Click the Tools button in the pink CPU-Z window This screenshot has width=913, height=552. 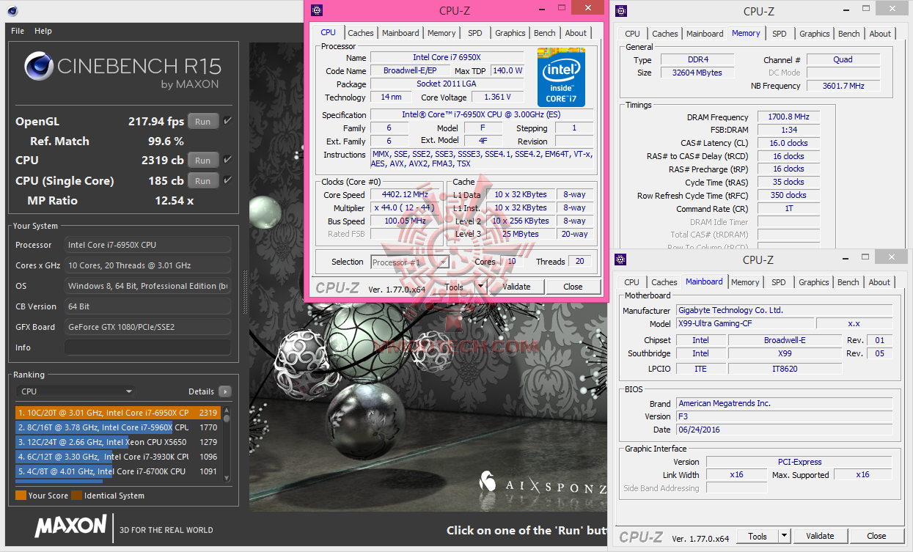455,287
